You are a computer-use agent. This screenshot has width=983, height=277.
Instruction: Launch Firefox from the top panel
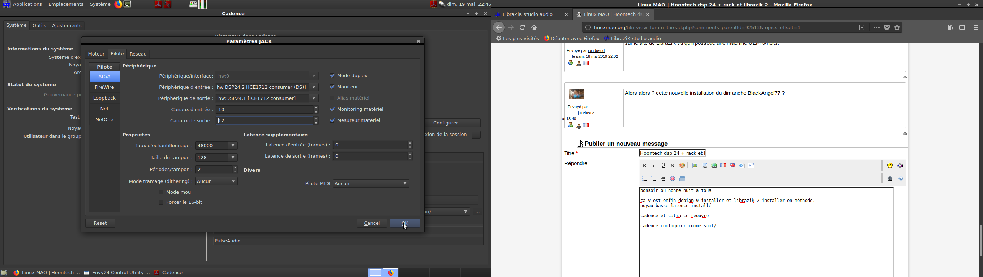click(x=118, y=5)
